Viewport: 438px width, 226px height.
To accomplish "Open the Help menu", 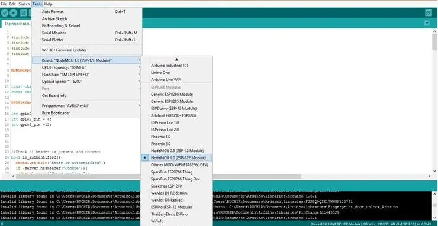I will [x=48, y=4].
